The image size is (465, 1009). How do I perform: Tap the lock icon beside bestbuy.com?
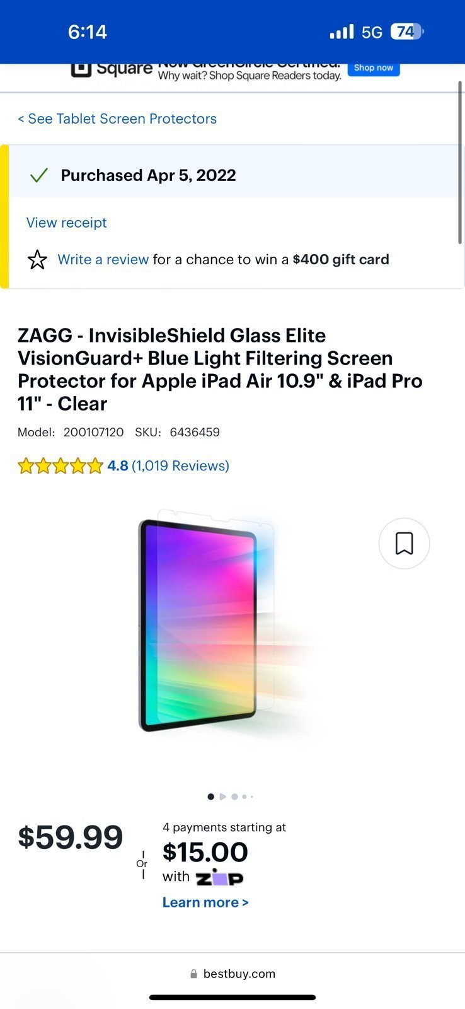click(x=194, y=974)
